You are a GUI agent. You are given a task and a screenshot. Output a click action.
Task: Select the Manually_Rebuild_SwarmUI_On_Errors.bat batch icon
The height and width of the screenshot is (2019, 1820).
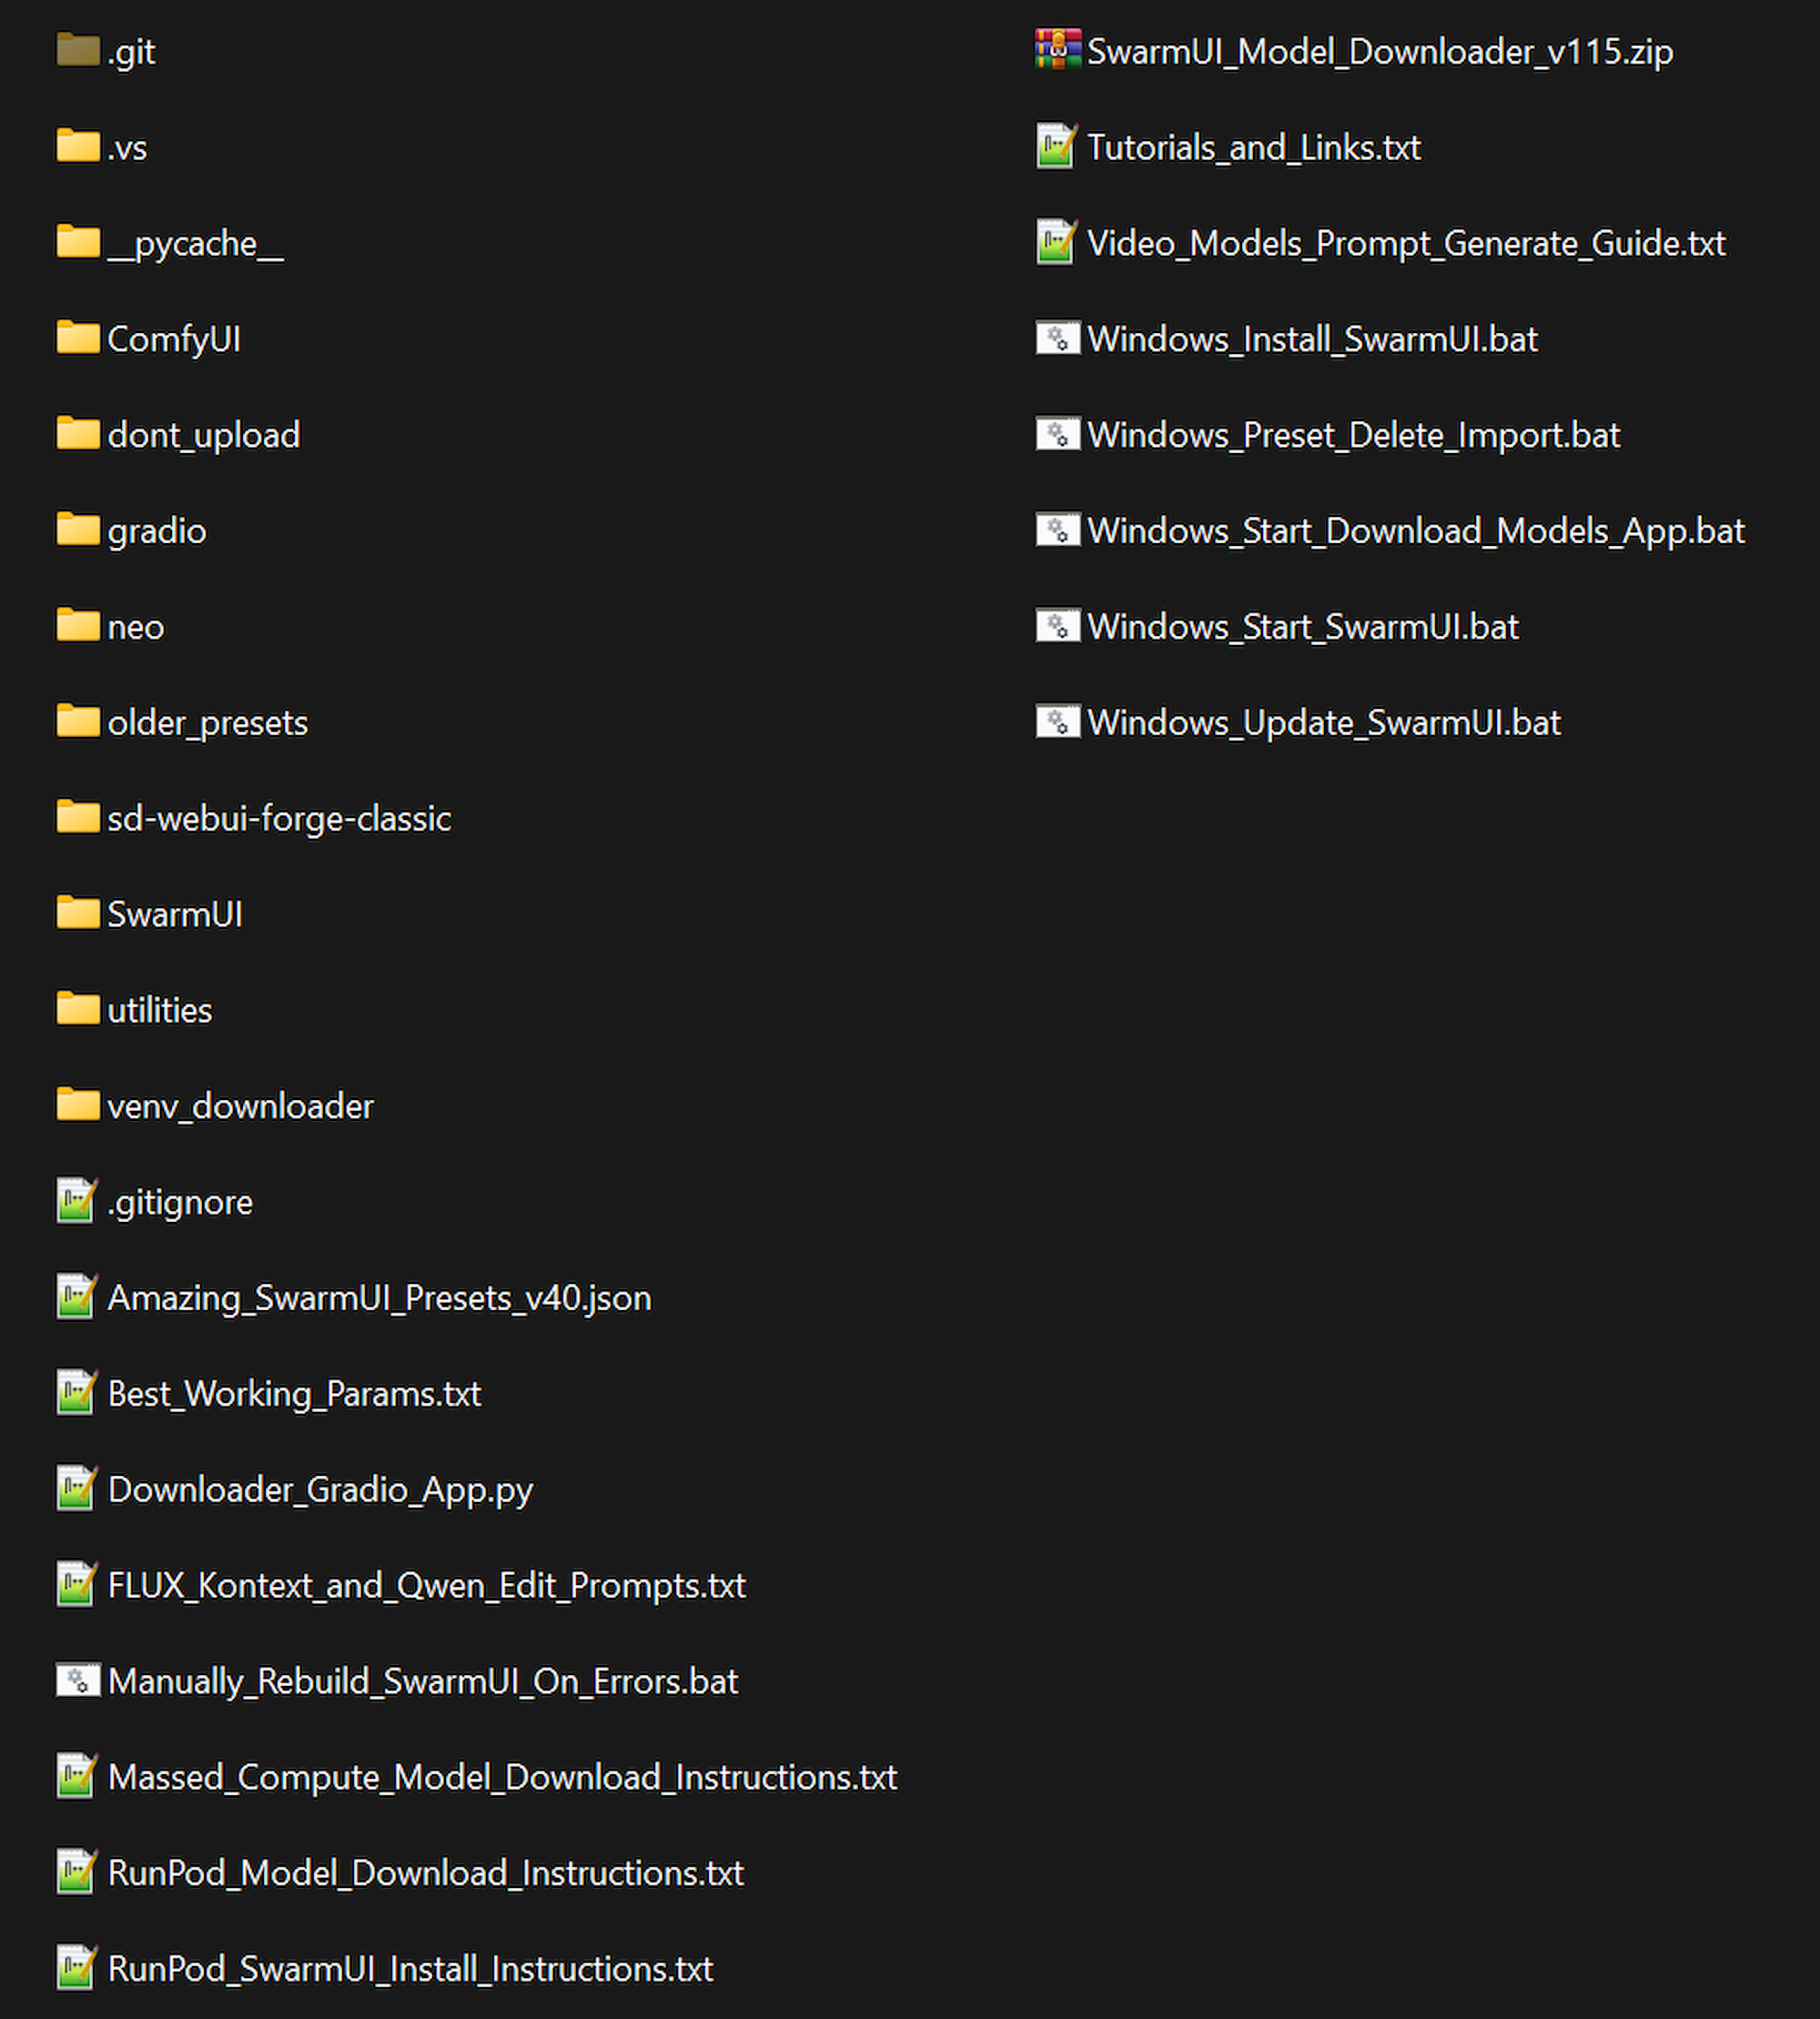(78, 1680)
